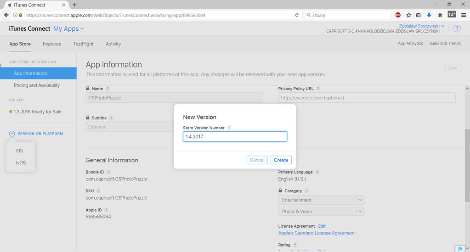Open the Sales and Trends link
This screenshot has width=470, height=252.
(445, 44)
